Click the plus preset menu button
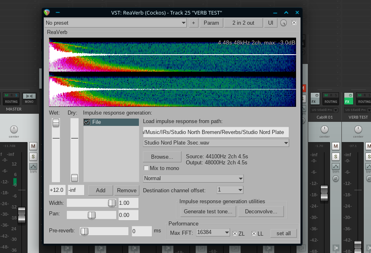This screenshot has width=371, height=253. pyautogui.click(x=194, y=23)
